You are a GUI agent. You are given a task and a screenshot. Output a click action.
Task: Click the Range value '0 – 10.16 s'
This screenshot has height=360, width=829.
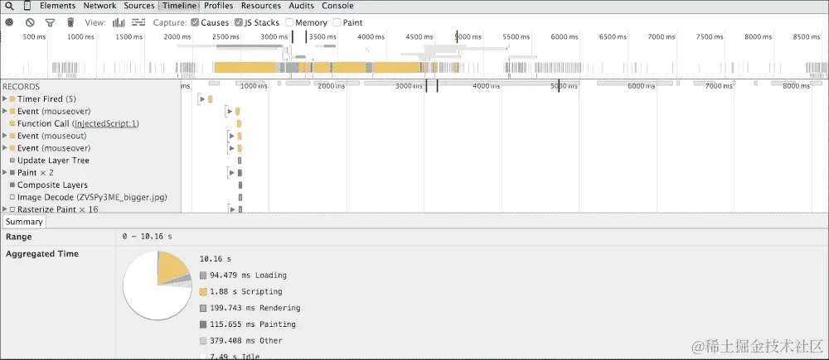147,237
